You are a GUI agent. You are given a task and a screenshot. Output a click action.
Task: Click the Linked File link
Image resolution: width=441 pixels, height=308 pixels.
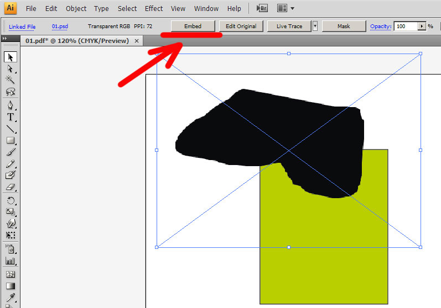(22, 26)
